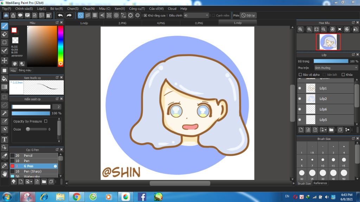
Task: Click the cloud save icon in toolbar
Action: [6, 15]
